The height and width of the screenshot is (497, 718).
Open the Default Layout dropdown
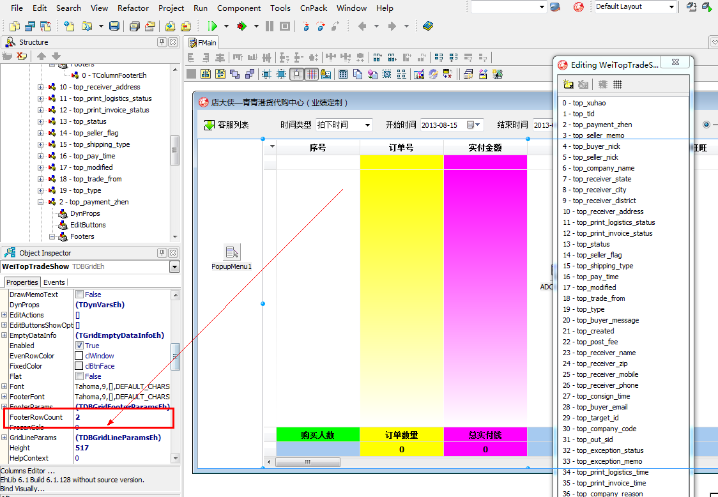tap(671, 7)
